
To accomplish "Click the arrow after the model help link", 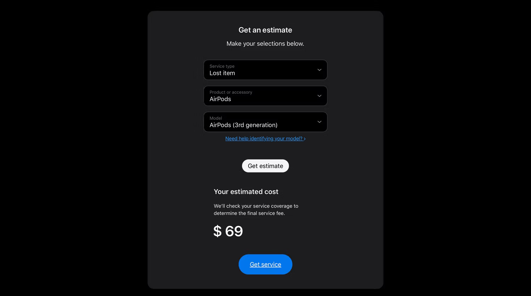I will click(304, 139).
